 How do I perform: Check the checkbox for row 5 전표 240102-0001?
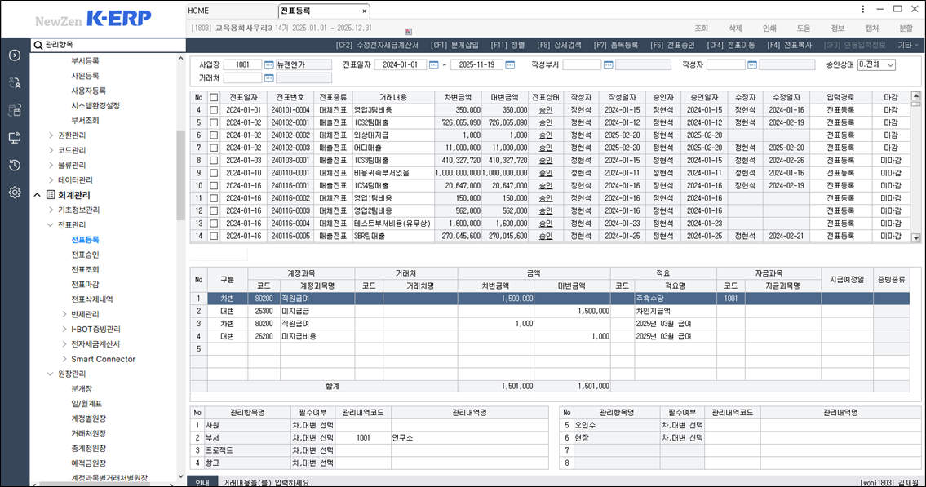[214, 122]
